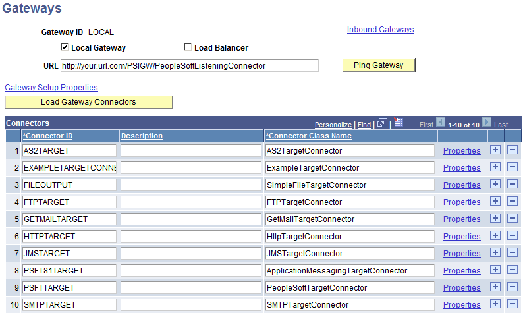Click the Last link in grid navigation
The image size is (523, 315).
point(501,125)
